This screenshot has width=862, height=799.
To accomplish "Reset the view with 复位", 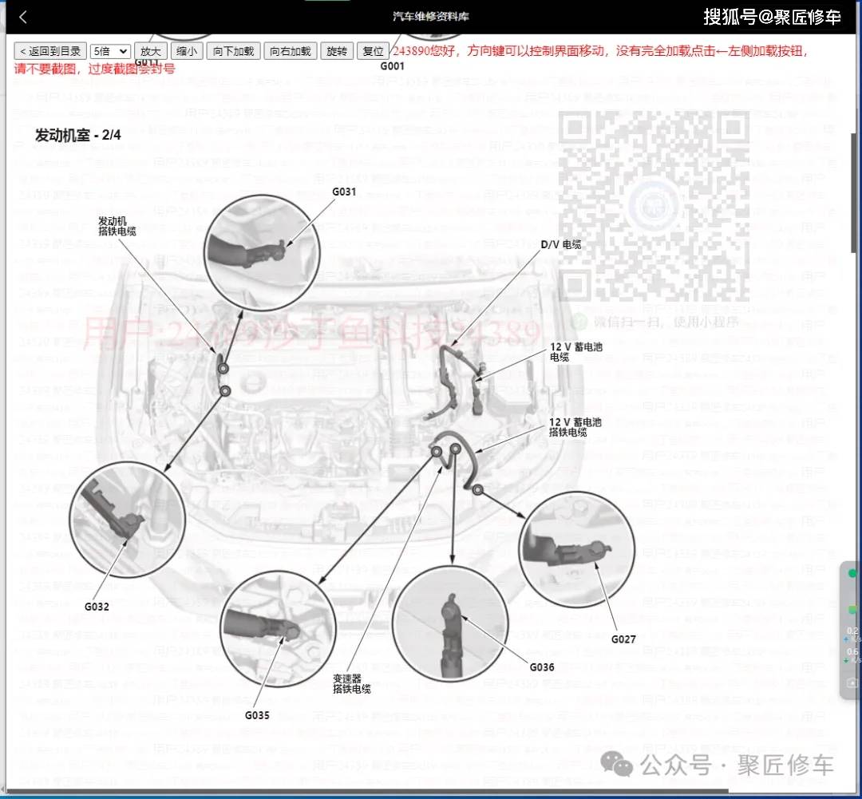I will [373, 51].
